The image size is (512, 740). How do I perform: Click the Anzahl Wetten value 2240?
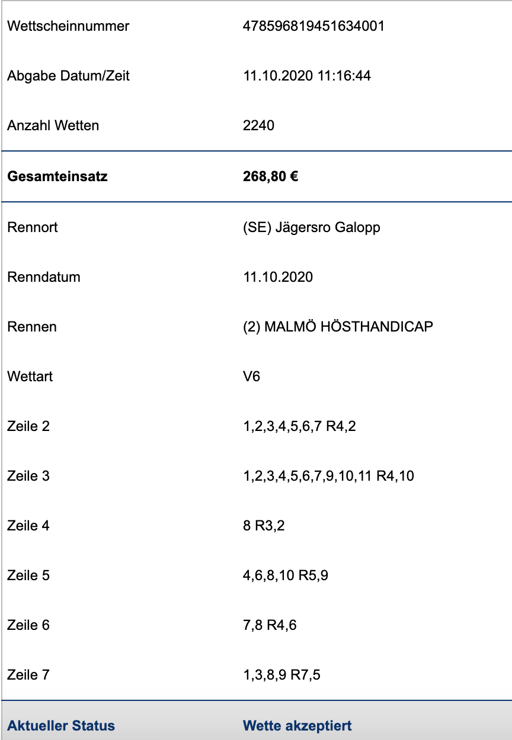tap(258, 126)
